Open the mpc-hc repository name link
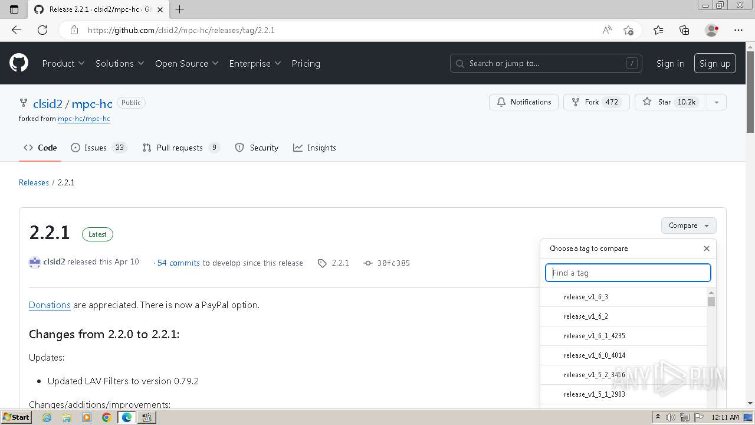The image size is (755, 425). [92, 104]
